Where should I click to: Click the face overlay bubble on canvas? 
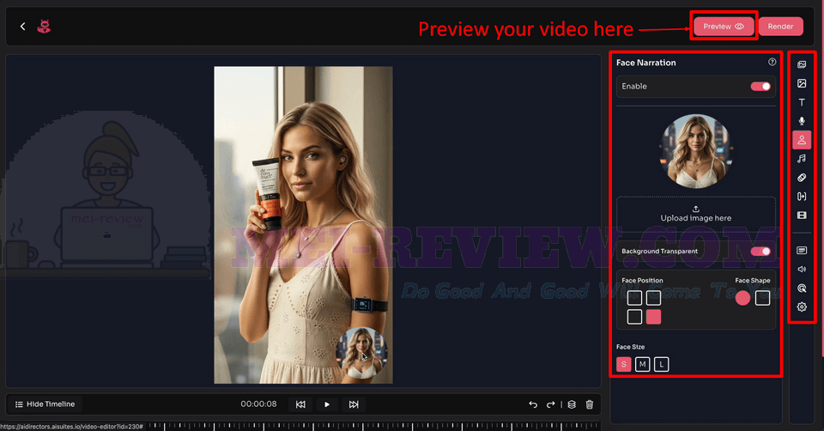[x=361, y=353]
